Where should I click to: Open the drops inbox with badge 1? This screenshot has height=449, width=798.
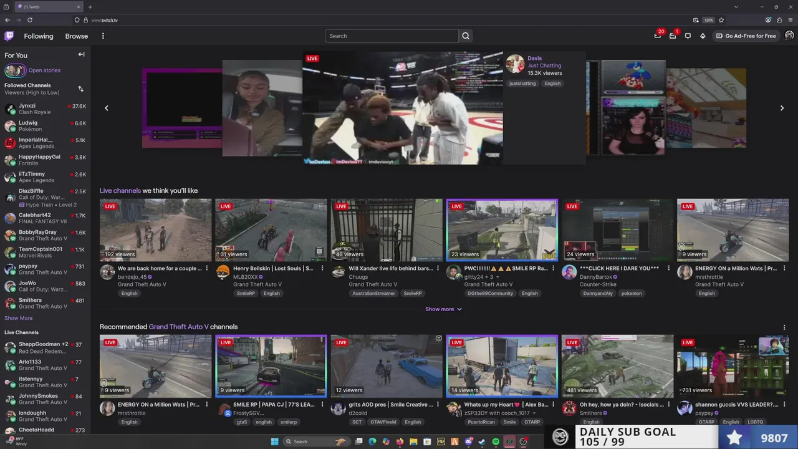tap(673, 36)
